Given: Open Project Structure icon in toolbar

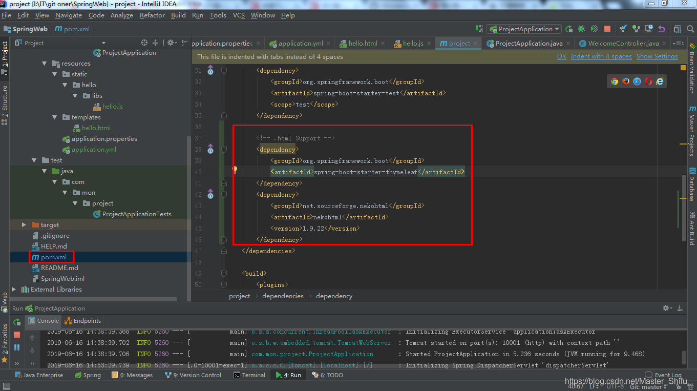Looking at the screenshot, I should tap(678, 29).
